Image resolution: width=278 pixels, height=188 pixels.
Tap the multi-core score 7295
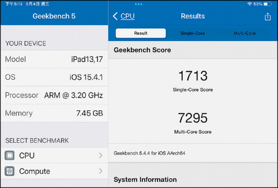pos(193,118)
